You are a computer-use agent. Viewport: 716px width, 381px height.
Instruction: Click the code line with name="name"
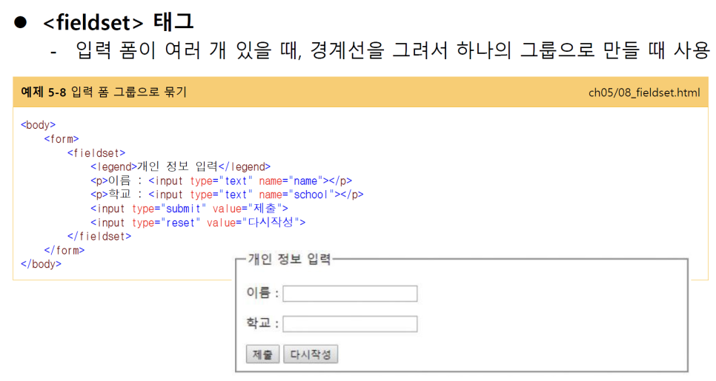[x=221, y=181]
